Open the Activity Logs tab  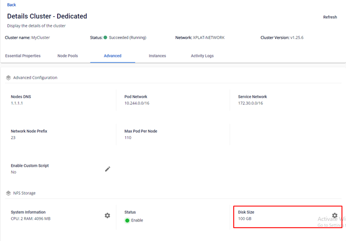tap(202, 56)
